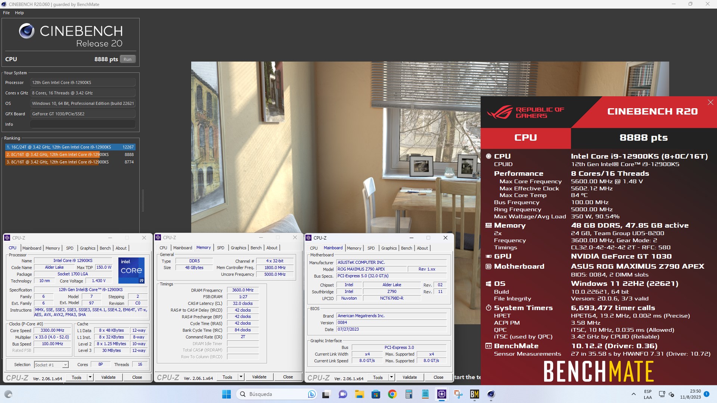The image size is (717, 403).
Task: Open Mainboard tab in CPU-tab CPU-Z window
Action: click(x=32, y=248)
